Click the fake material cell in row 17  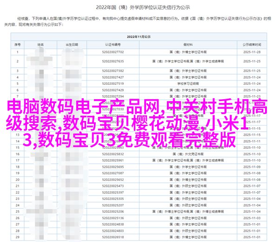click(188, 160)
